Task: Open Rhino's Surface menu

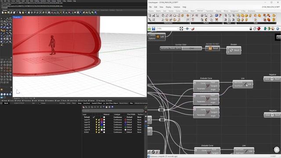Action: click(x=18, y=1)
